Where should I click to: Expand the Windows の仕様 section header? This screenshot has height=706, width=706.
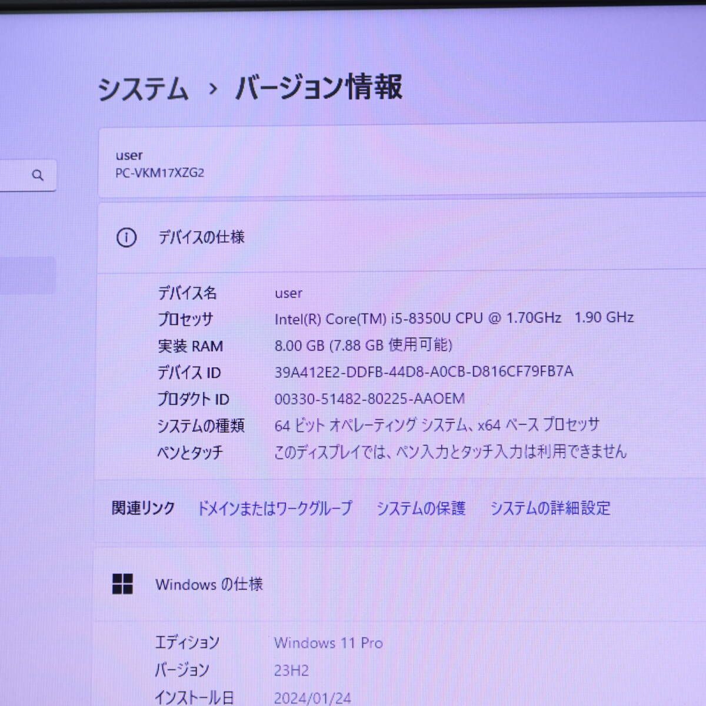point(400,584)
